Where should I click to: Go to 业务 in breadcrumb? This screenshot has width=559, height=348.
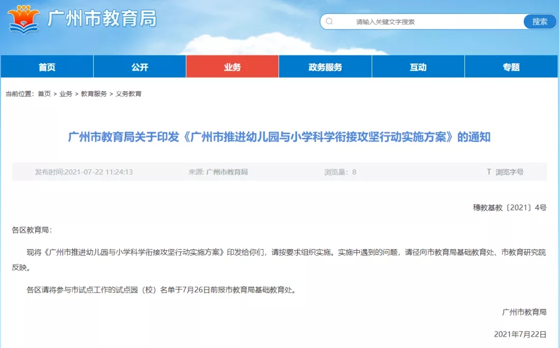pyautogui.click(x=66, y=94)
